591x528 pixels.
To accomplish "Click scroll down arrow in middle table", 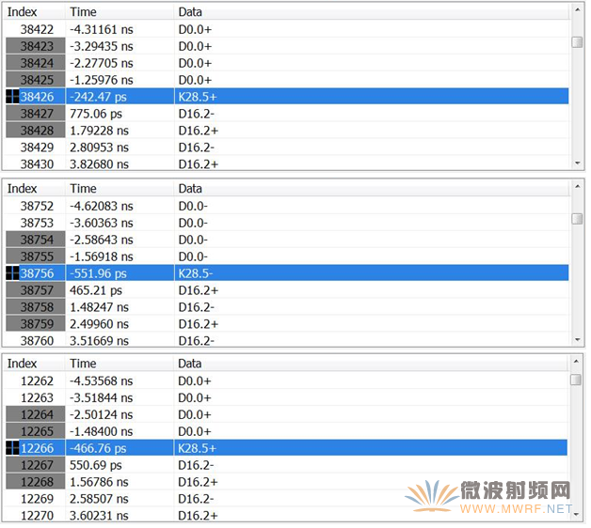I will tap(577, 340).
